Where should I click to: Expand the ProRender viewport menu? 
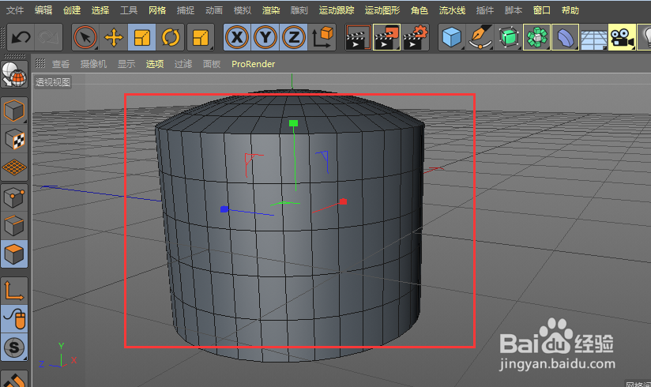[x=253, y=64]
